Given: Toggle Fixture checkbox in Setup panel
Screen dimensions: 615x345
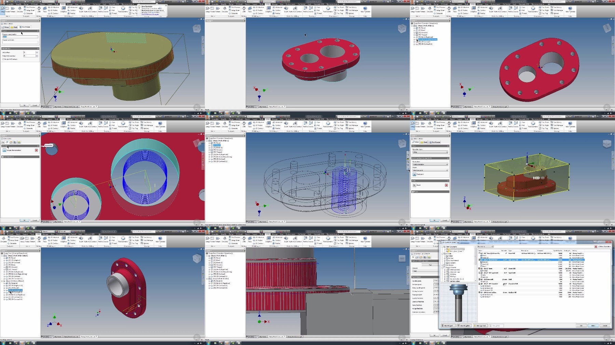Looking at the screenshot, I should 413,192.
